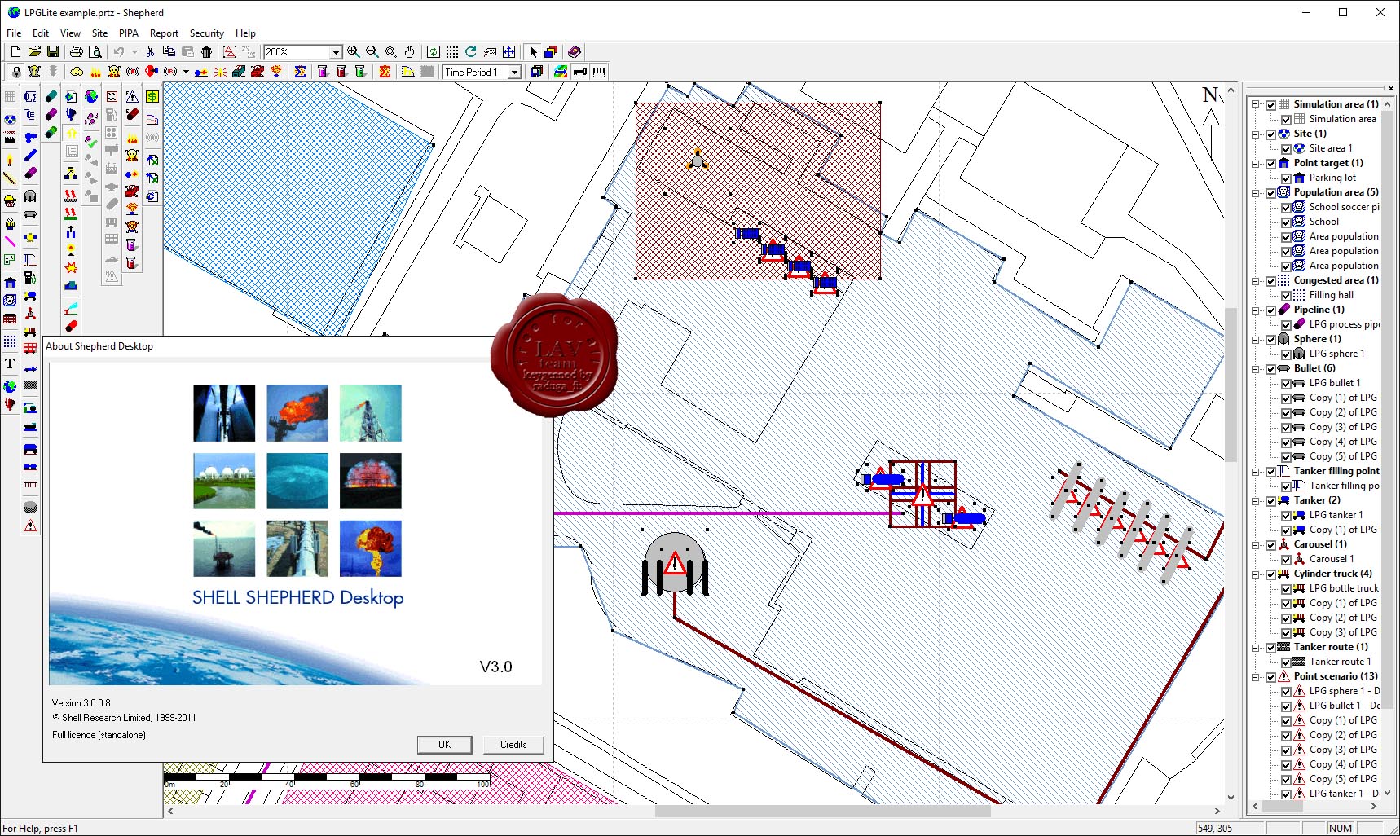The height and width of the screenshot is (836, 1400).
Task: Select the LPG tanker 1 tree item
Action: (x=1336, y=515)
